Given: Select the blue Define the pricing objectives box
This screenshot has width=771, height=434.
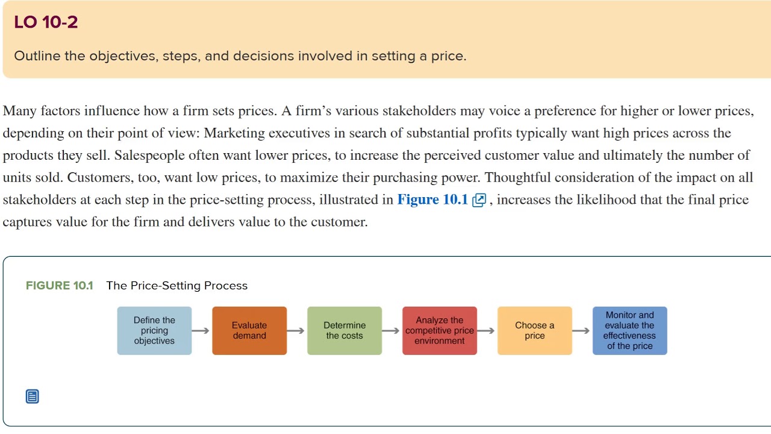Looking at the screenshot, I should pos(154,331).
